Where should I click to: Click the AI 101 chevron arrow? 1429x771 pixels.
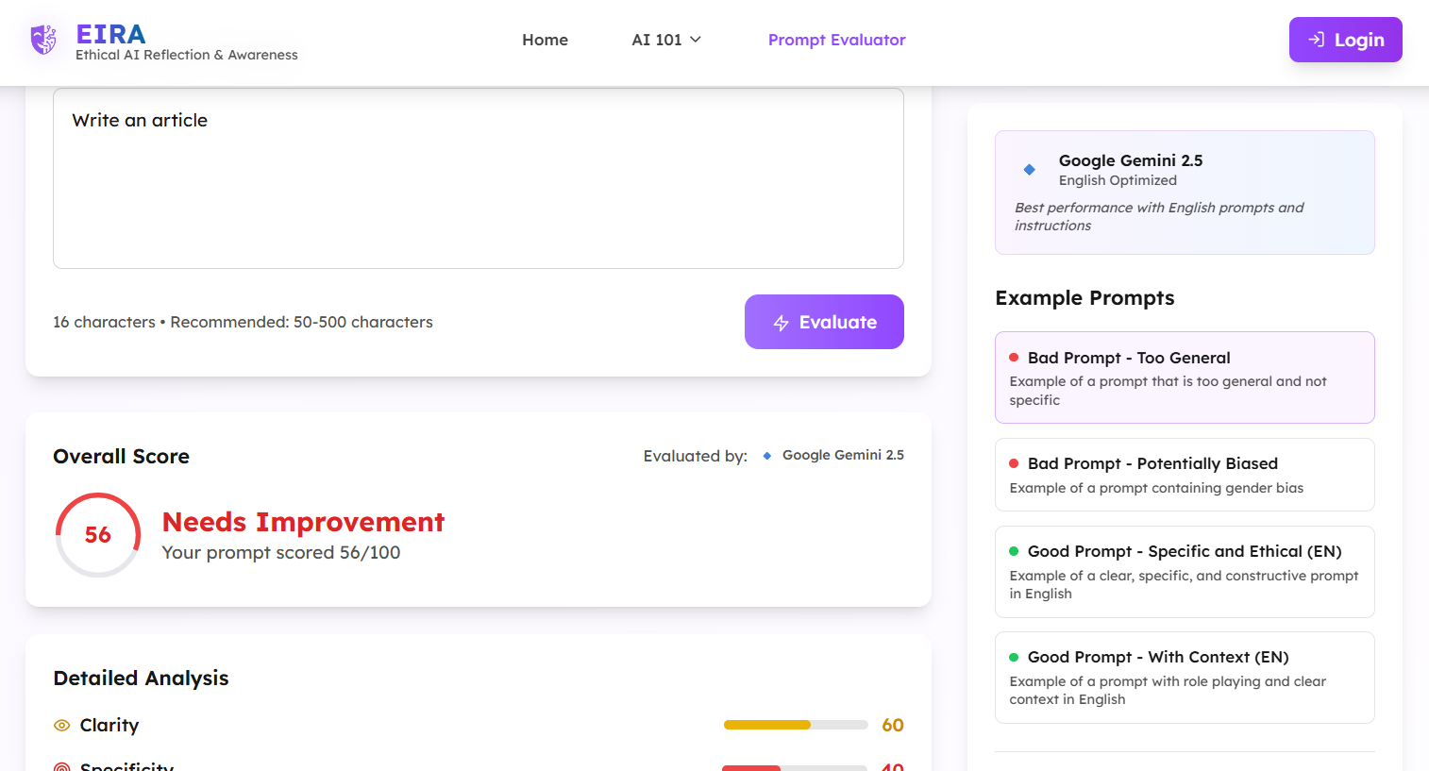[696, 40]
